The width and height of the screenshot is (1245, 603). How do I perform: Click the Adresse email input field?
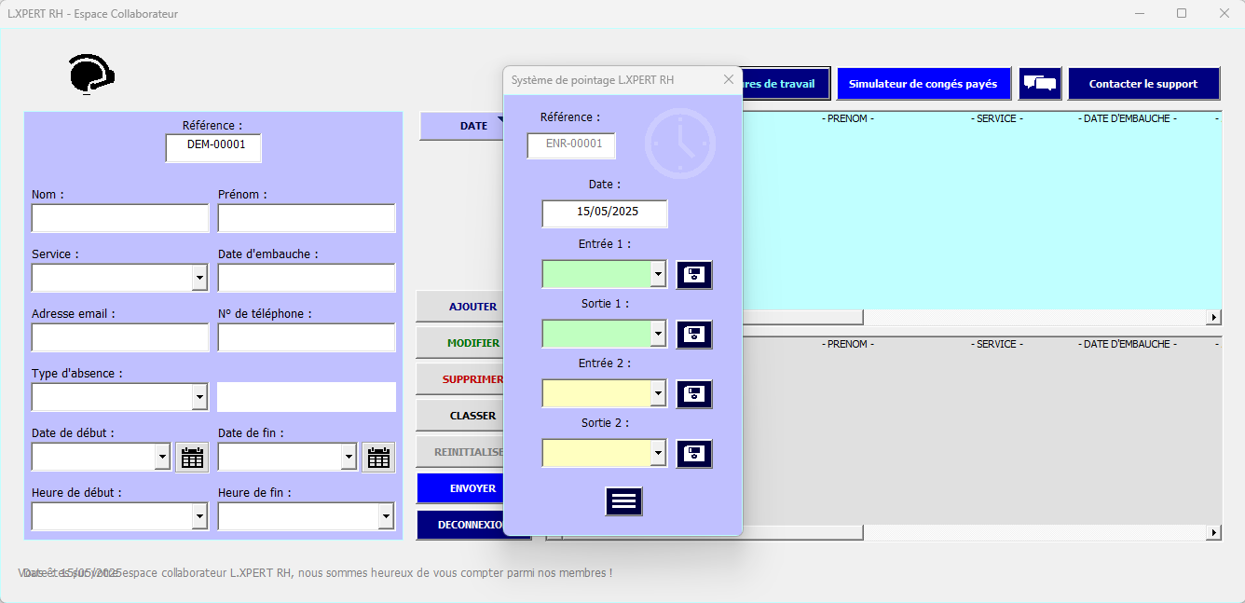(120, 337)
